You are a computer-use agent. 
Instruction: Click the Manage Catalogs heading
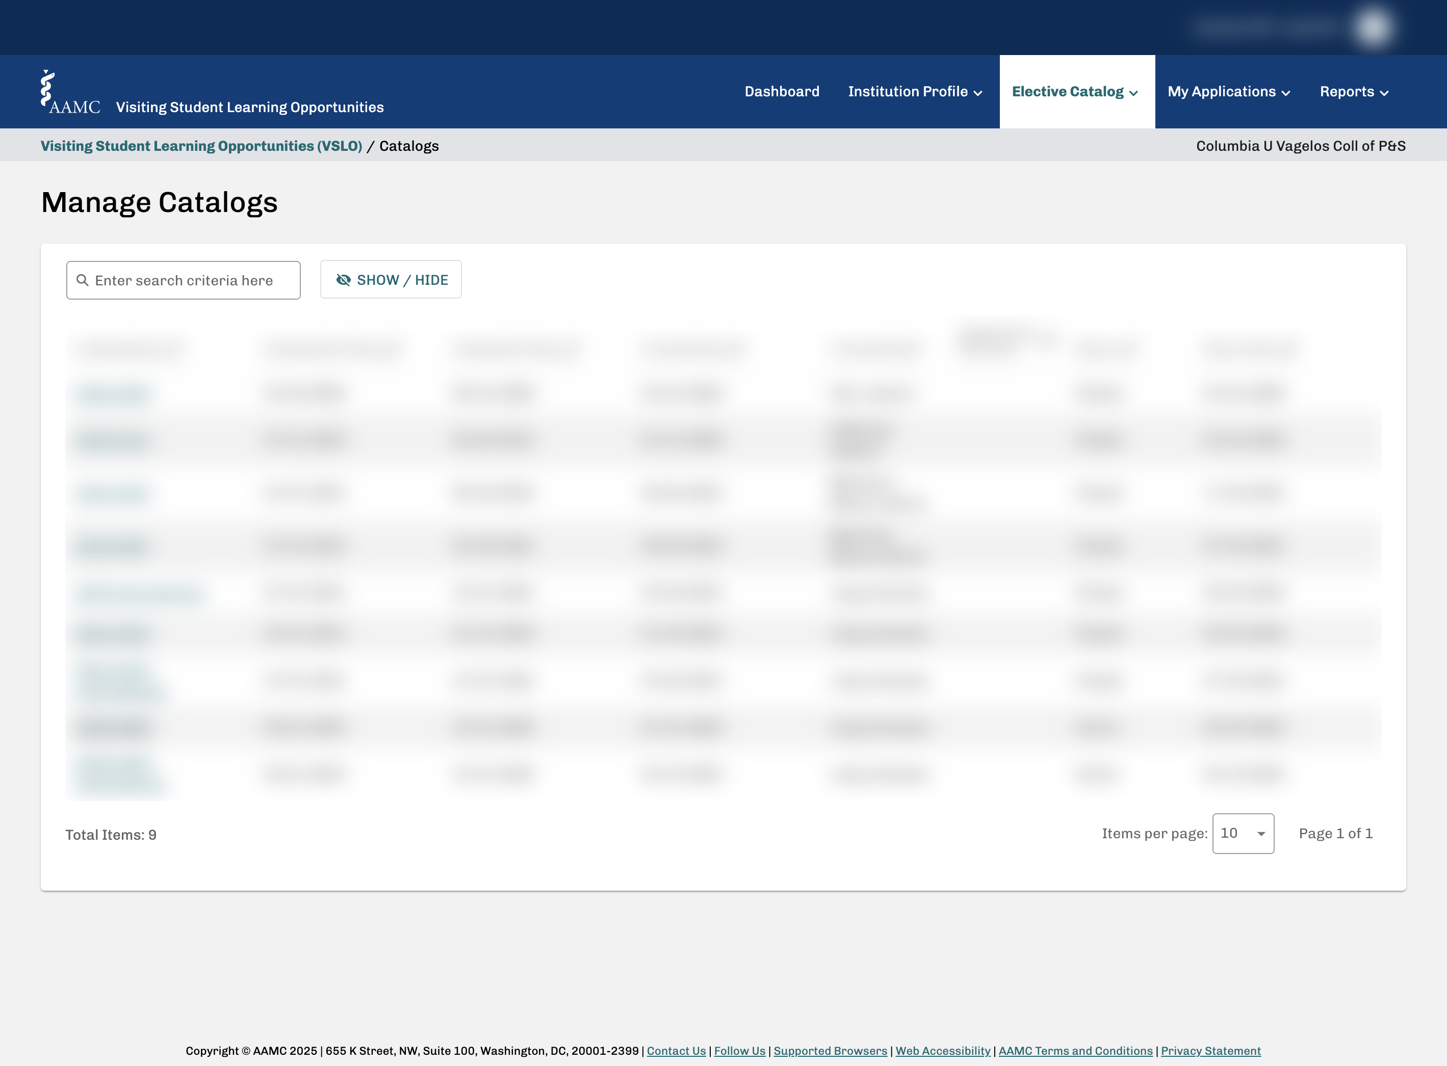(160, 203)
